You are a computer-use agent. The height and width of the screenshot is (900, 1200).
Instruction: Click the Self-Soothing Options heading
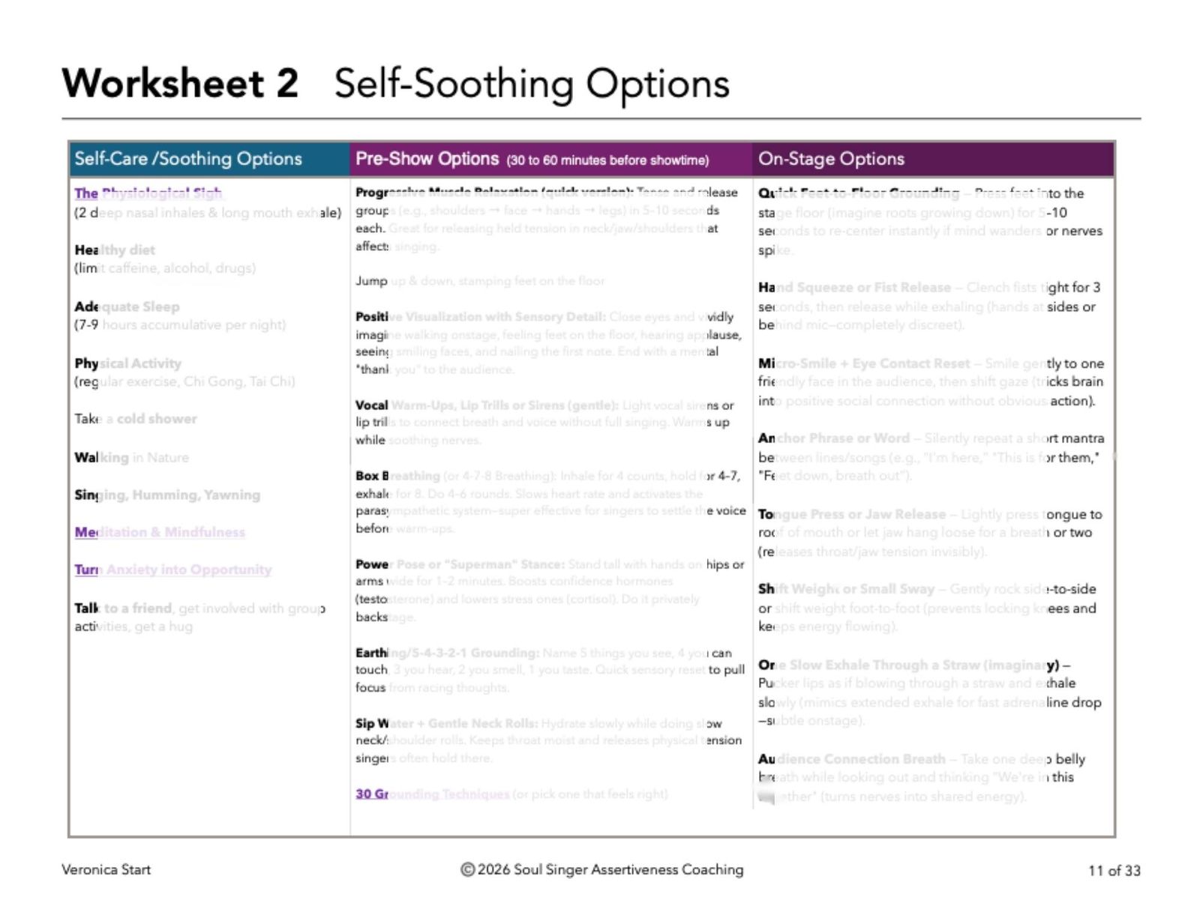click(531, 83)
